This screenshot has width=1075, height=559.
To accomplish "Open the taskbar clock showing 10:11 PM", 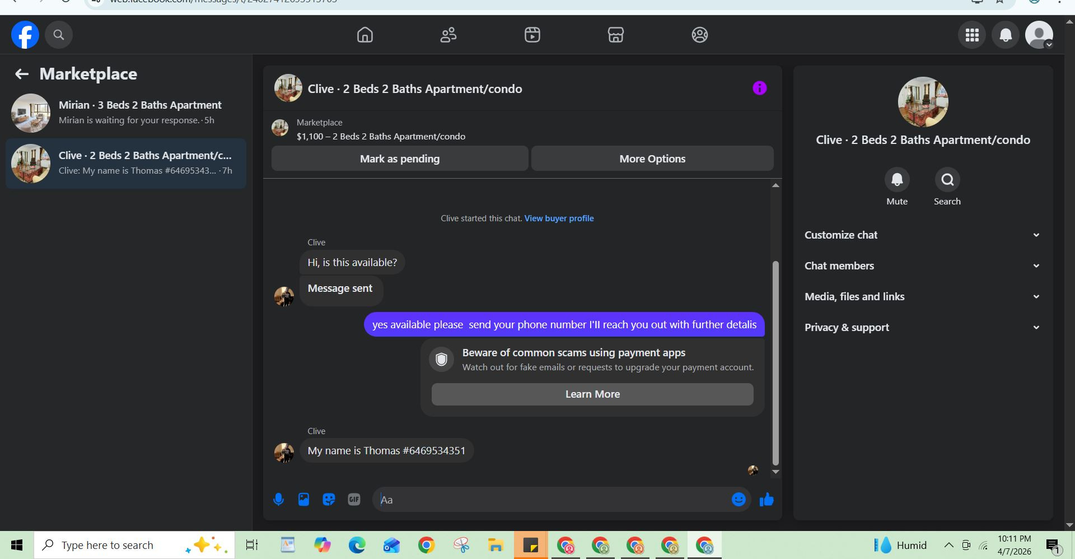I will (1014, 545).
